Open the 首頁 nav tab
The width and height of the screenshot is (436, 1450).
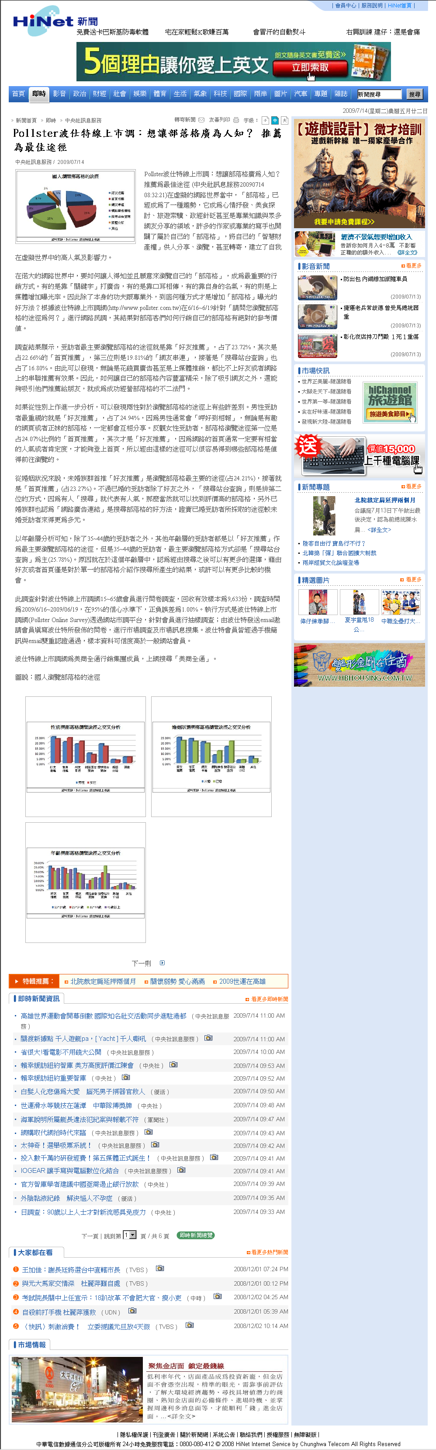18,94
